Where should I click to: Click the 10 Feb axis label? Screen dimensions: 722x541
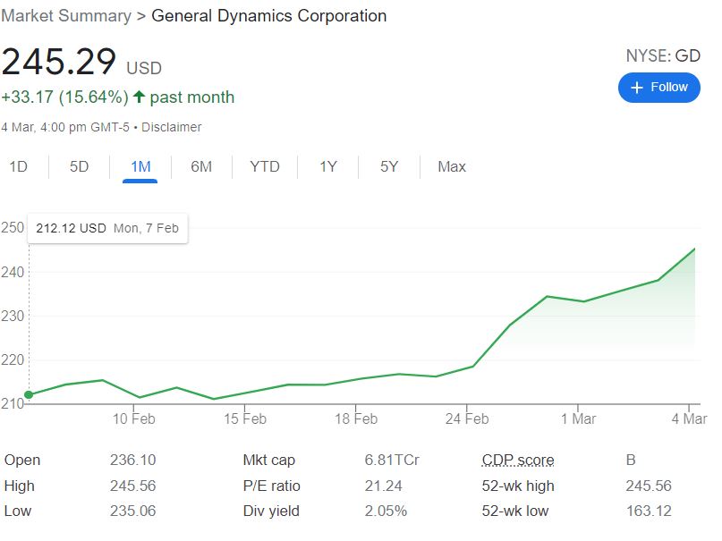point(134,419)
